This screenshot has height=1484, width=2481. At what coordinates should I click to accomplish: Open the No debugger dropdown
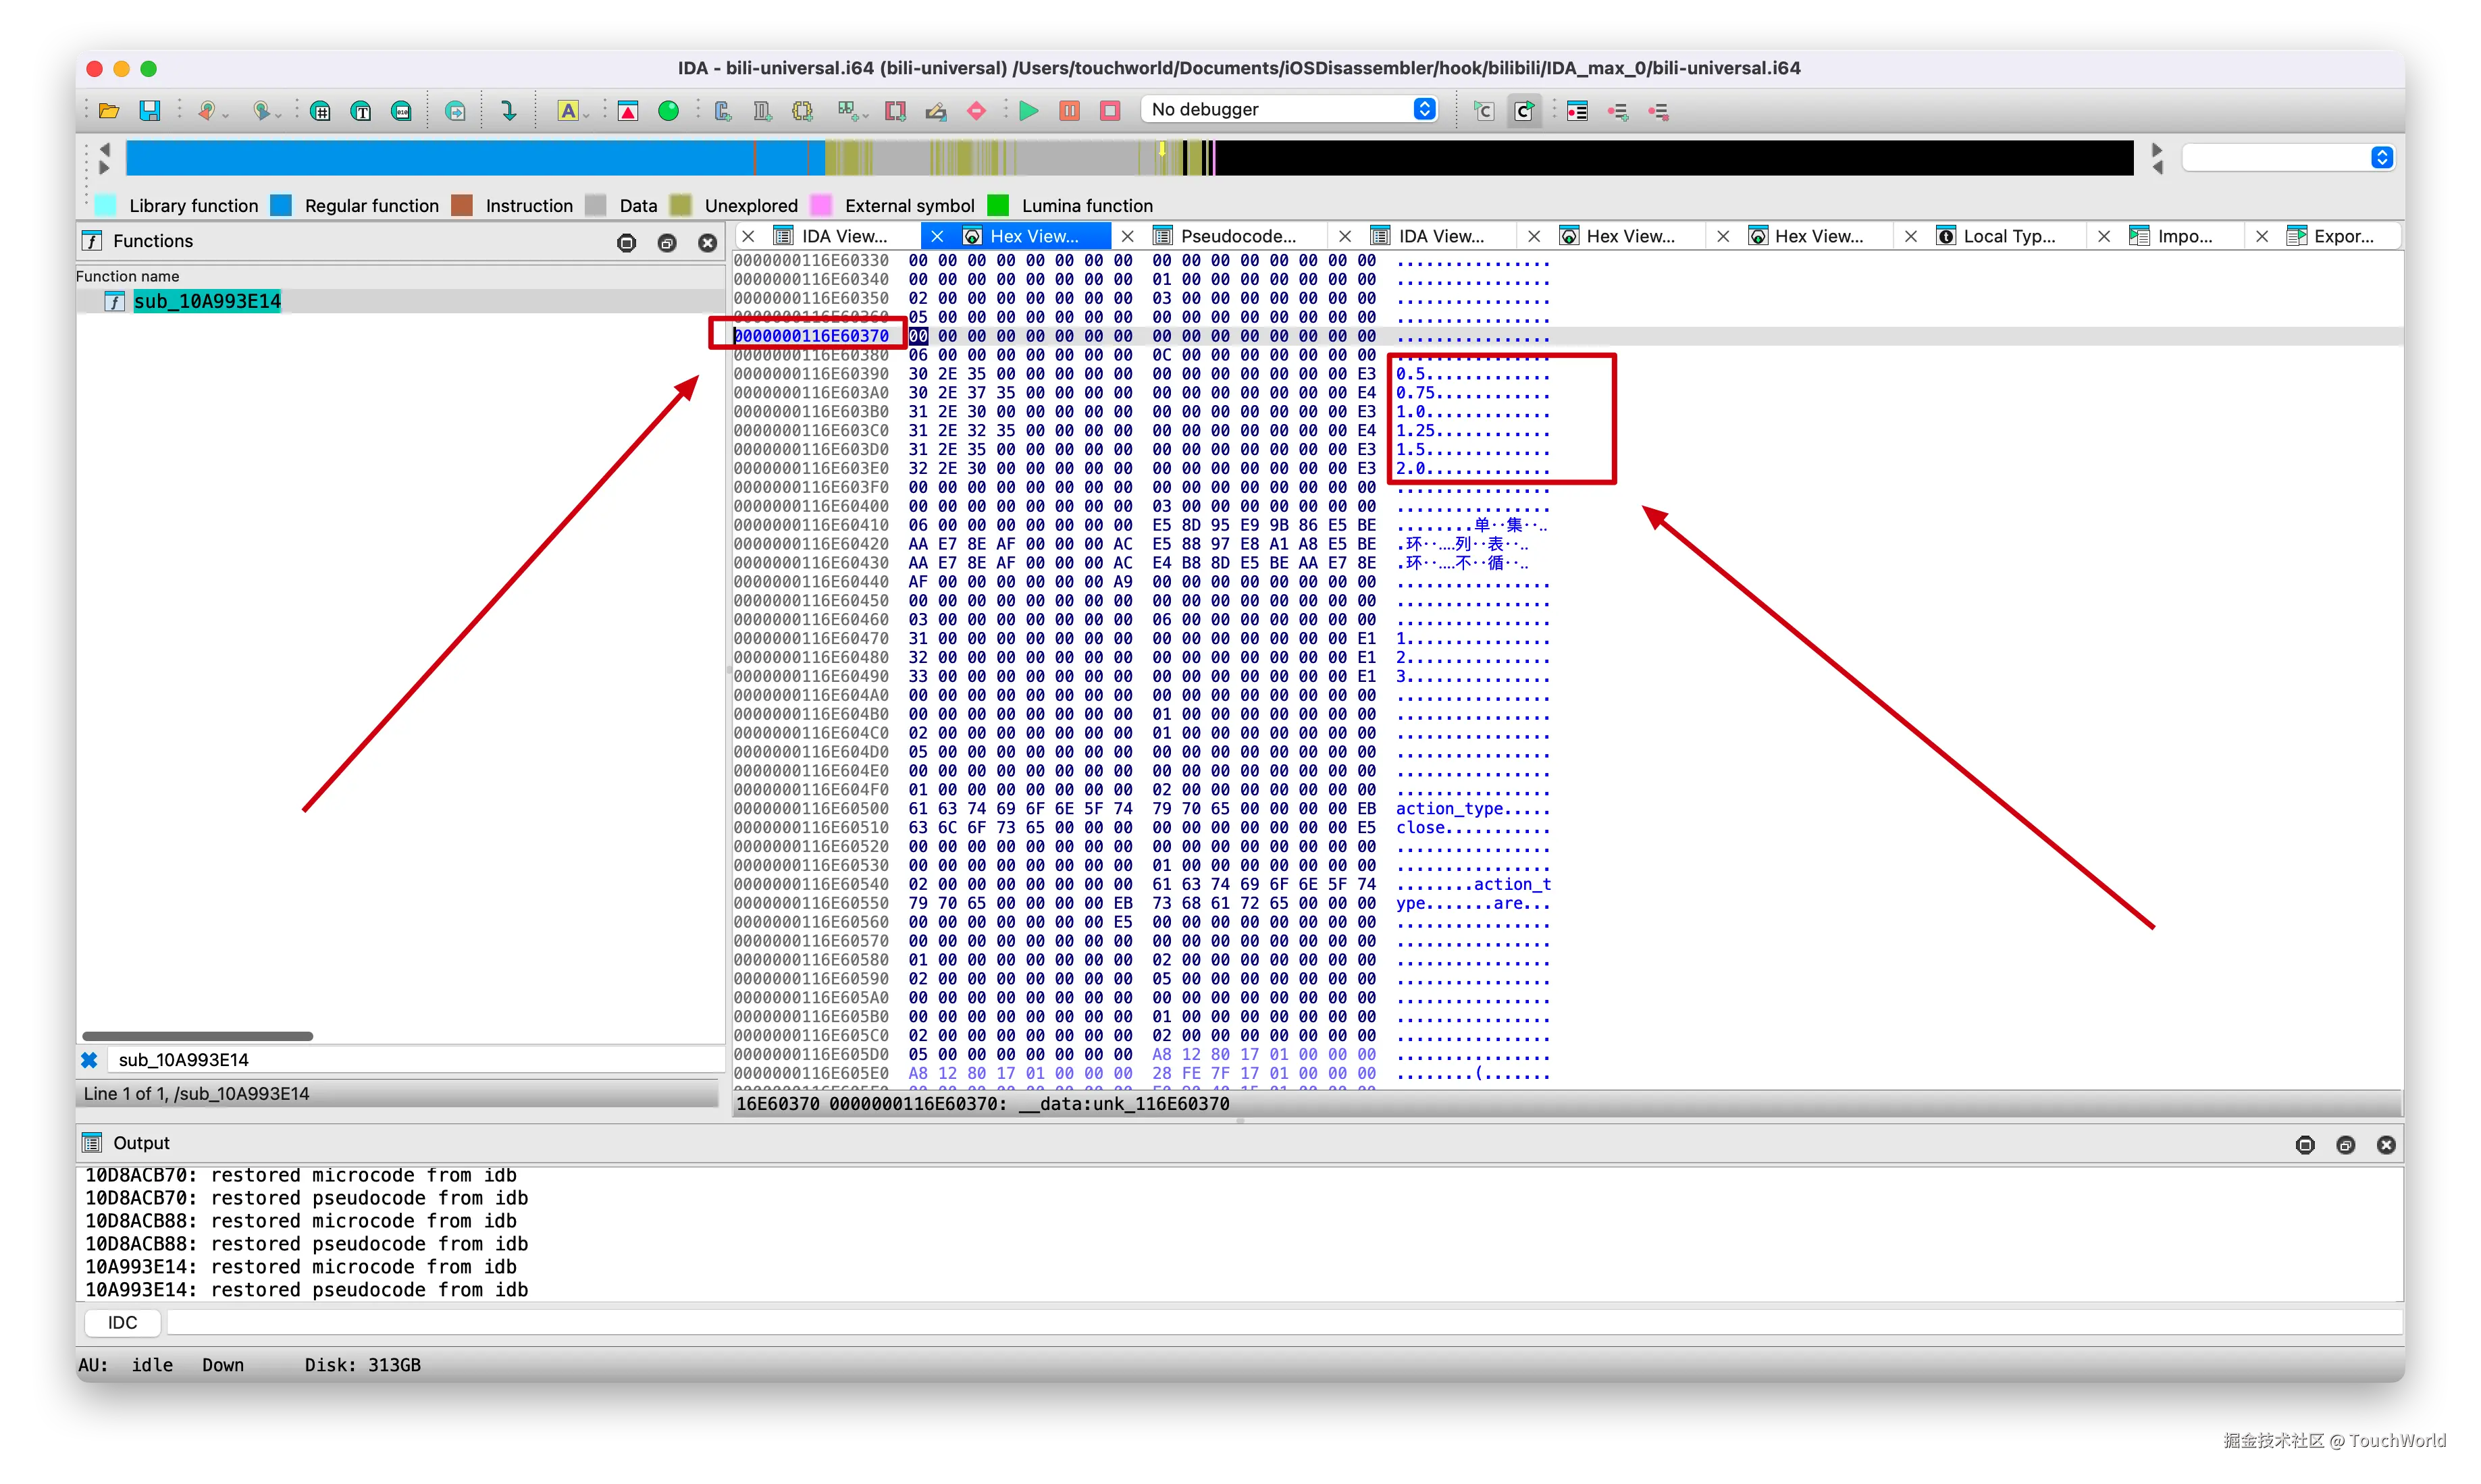(x=1289, y=109)
